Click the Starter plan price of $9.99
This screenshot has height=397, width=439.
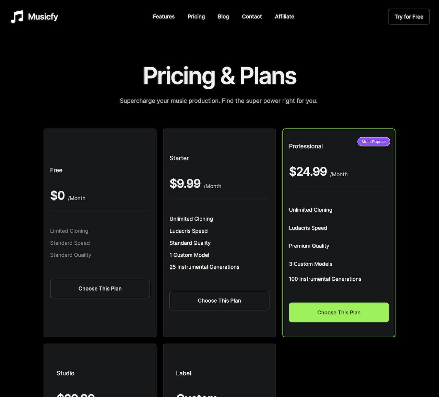[x=185, y=184]
